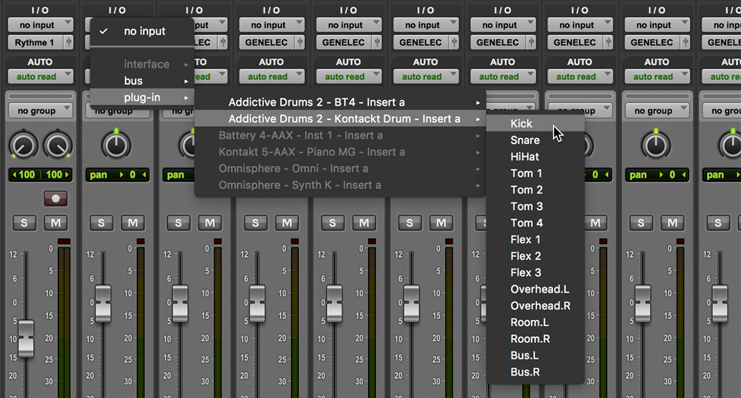Select the checked 'no input' menu entry

[142, 31]
